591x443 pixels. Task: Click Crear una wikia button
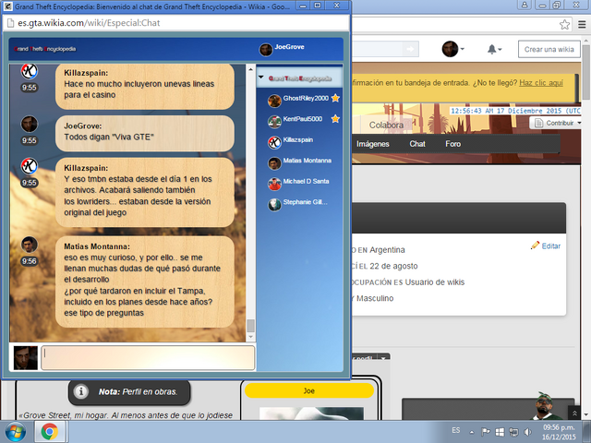[549, 49]
